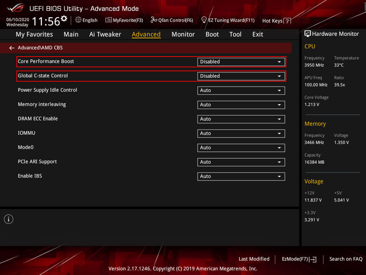The image size is (366, 275).
Task: Click the date 06/10/2020
Action: click(x=18, y=19)
